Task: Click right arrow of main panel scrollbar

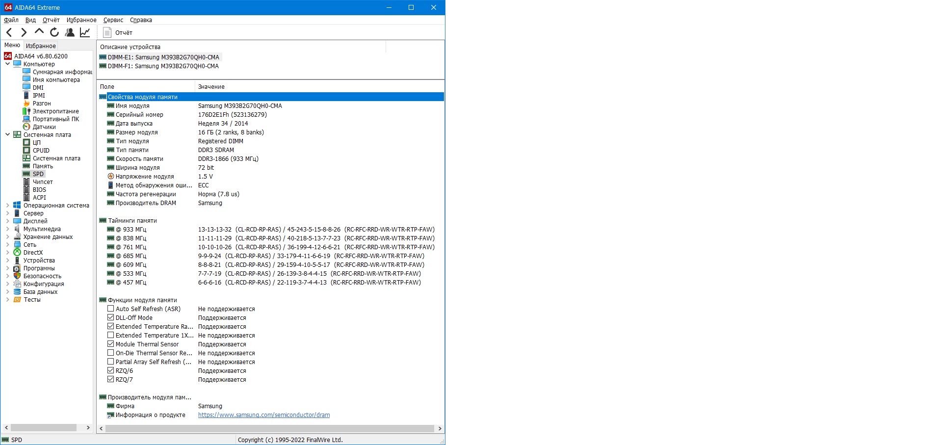Action: pos(440,428)
